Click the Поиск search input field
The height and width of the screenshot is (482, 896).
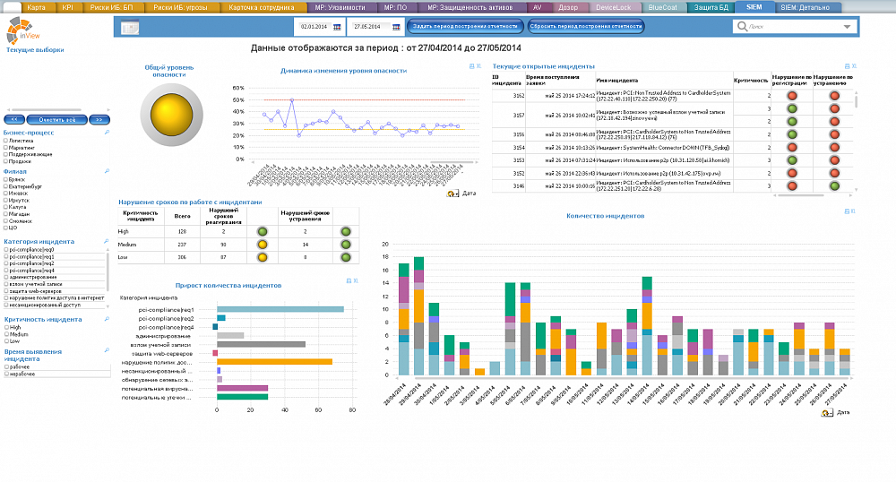[x=793, y=27]
